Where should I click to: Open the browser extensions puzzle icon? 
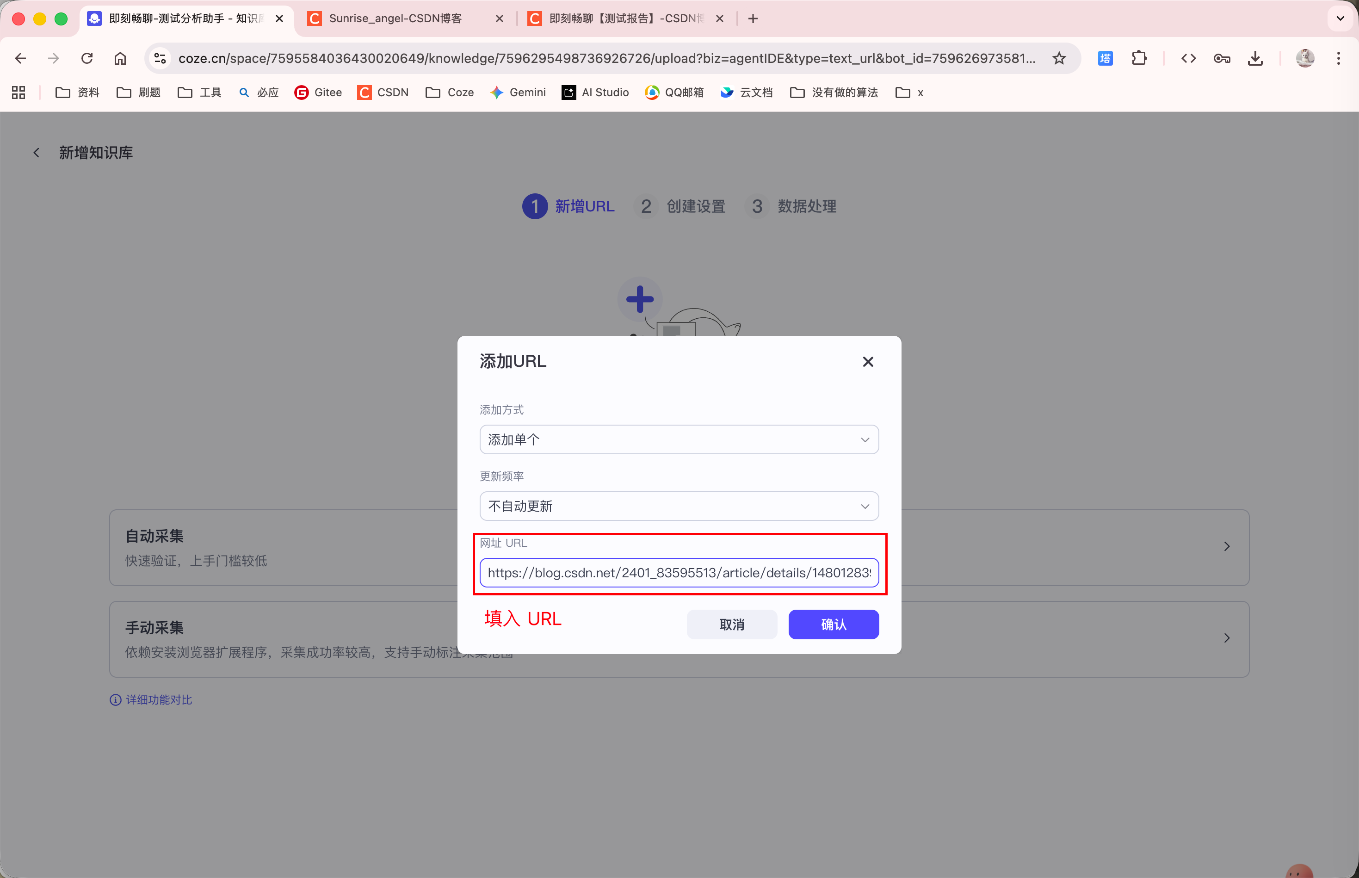(x=1138, y=58)
